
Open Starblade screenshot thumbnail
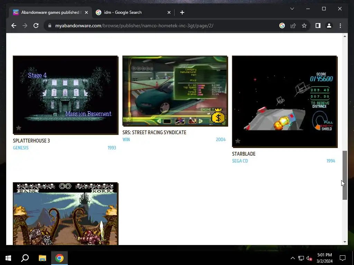[x=285, y=101]
